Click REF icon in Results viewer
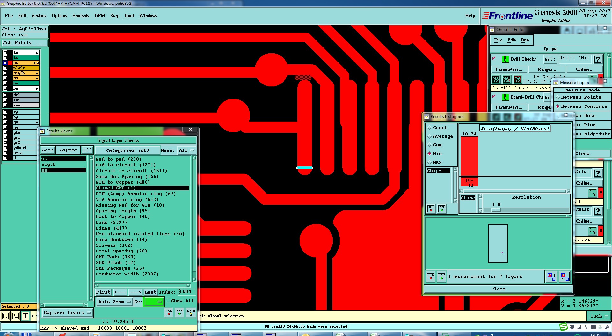The image size is (612, 336). coord(179,312)
